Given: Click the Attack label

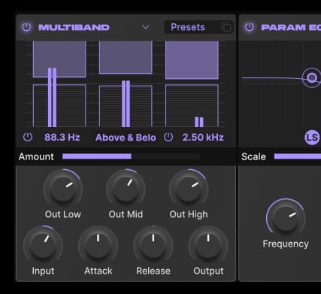Looking at the screenshot, I should (x=98, y=271).
